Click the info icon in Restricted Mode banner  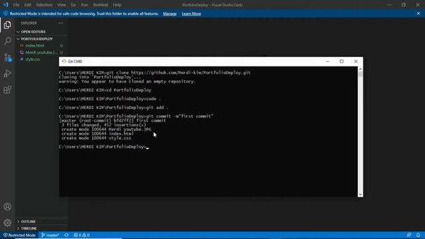(5, 13)
